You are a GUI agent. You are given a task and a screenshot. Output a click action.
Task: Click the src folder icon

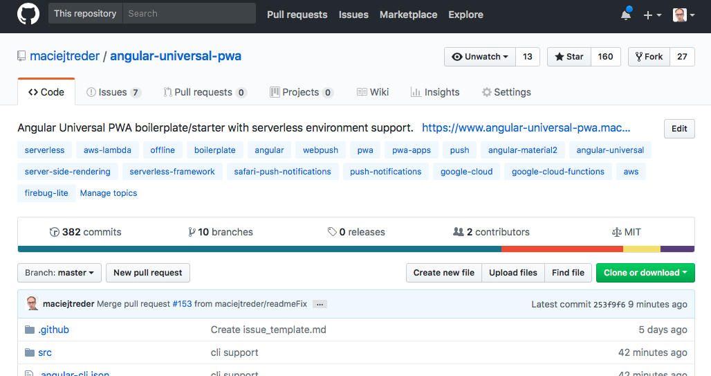pos(30,352)
